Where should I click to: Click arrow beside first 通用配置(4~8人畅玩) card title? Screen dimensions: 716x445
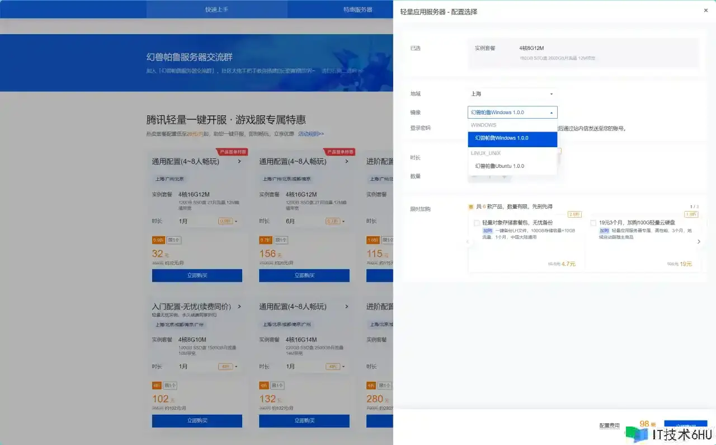tap(239, 161)
